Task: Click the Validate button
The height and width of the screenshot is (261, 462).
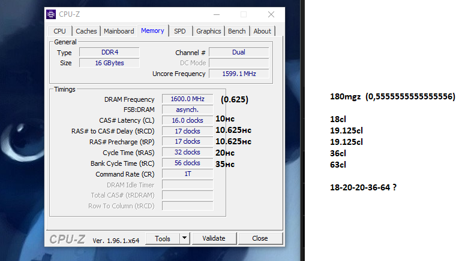Action: [x=214, y=238]
